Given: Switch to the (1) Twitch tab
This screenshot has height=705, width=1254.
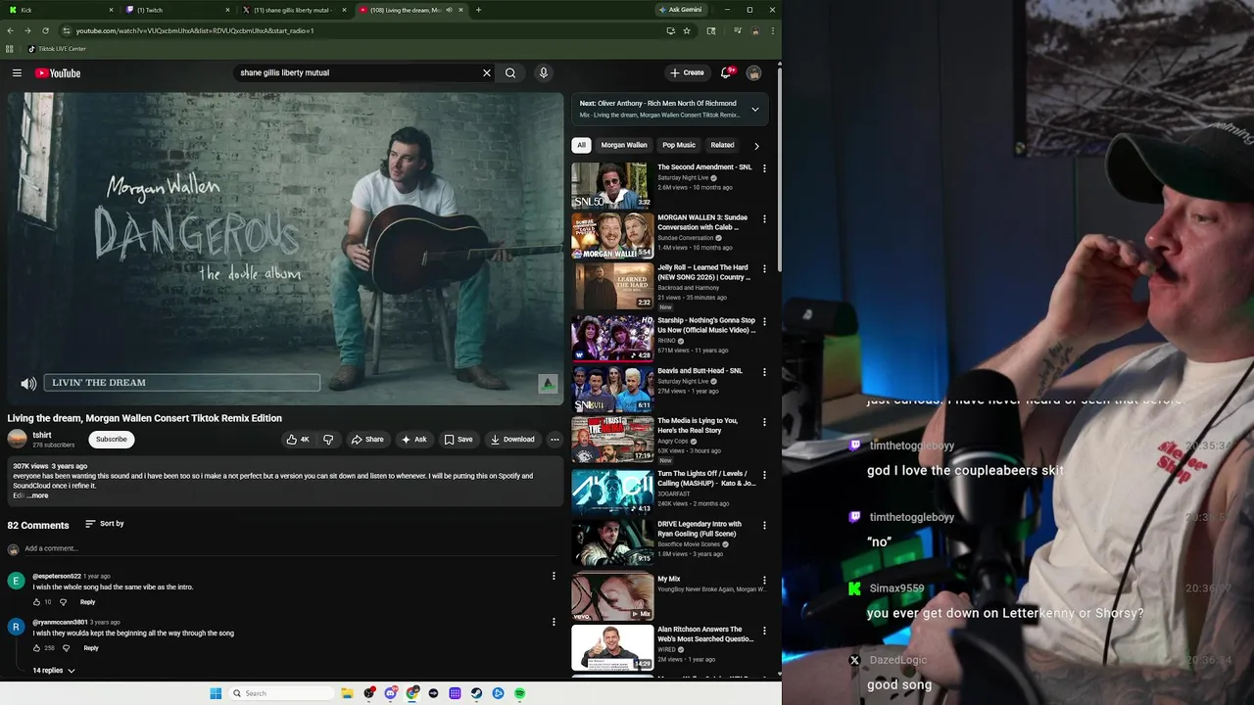Looking at the screenshot, I should pyautogui.click(x=178, y=10).
